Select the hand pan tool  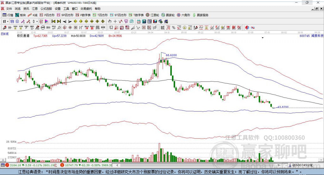pyautogui.click(x=110, y=21)
